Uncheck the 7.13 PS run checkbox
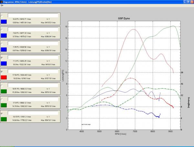Image resolution: width=194 pixels, height=147 pixels. pyautogui.click(x=2, y=57)
